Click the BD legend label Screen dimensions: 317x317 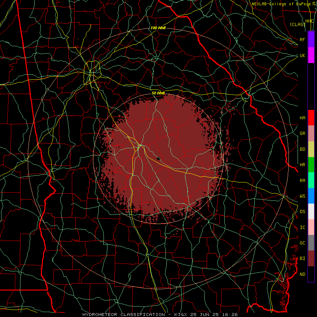(x=303, y=149)
